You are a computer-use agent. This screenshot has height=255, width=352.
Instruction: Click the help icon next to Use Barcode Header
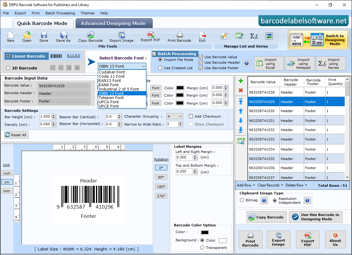pyautogui.click(x=247, y=63)
